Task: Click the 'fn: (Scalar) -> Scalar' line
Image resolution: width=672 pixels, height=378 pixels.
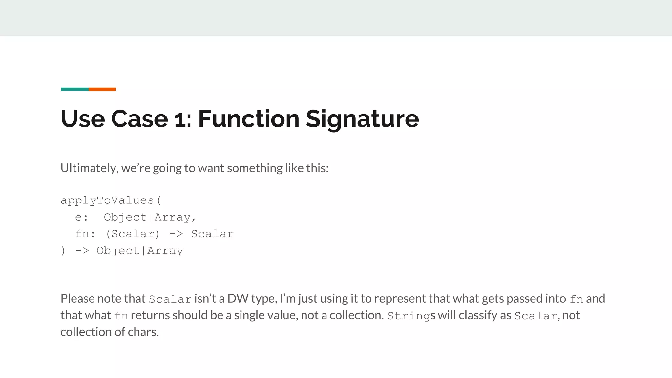Action: tap(154, 234)
